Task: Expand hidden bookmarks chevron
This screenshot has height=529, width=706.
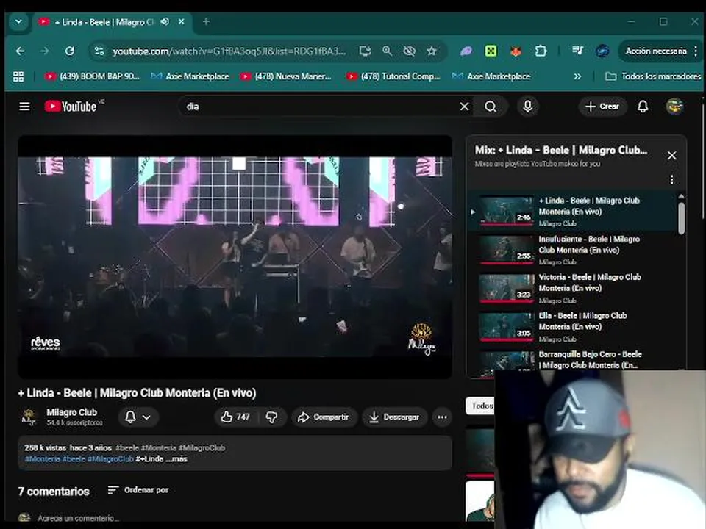Action: 577,76
